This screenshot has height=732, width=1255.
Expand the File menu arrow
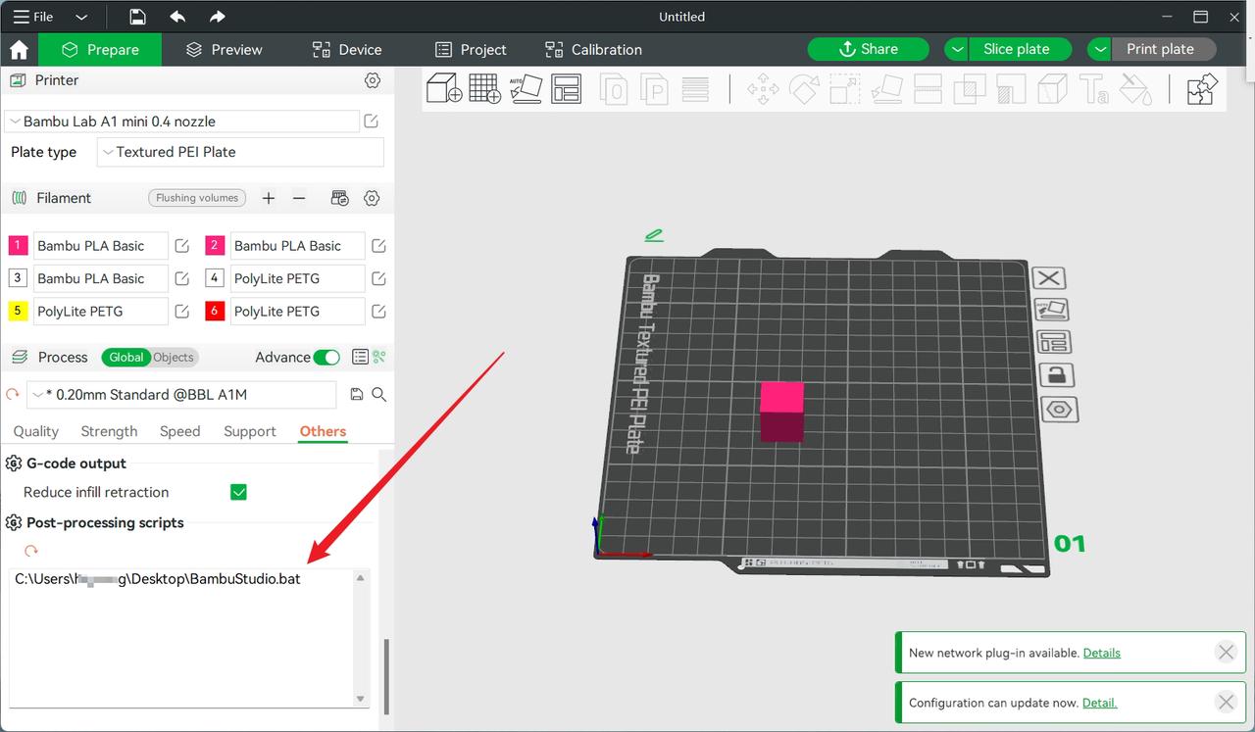point(81,17)
